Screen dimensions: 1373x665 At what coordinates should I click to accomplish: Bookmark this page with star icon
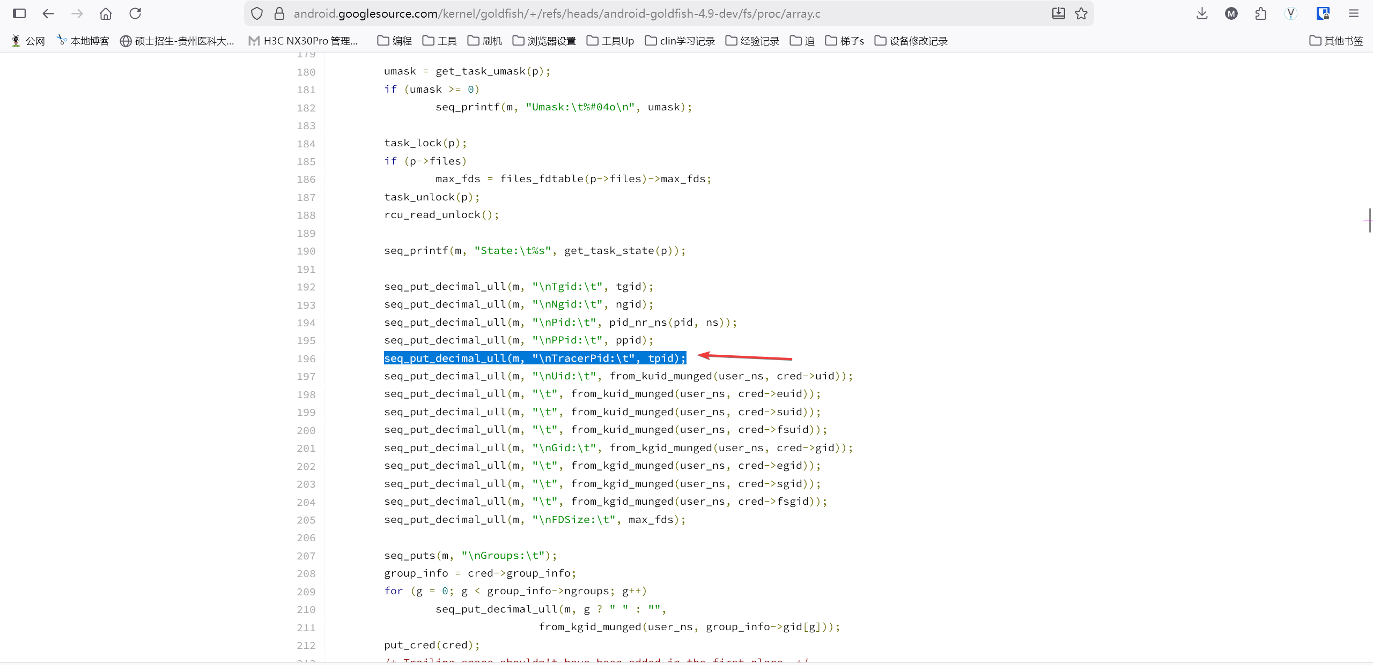coord(1081,13)
